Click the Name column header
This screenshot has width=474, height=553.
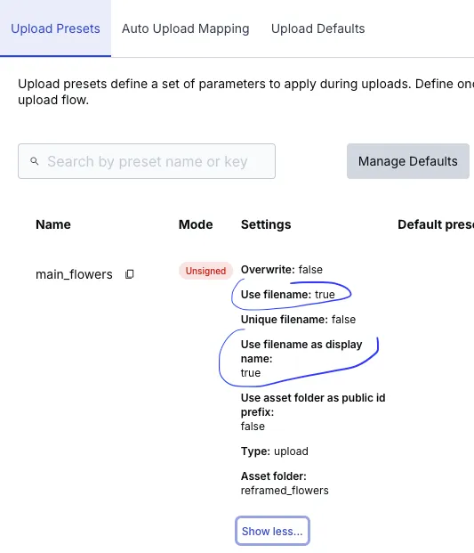coord(53,224)
